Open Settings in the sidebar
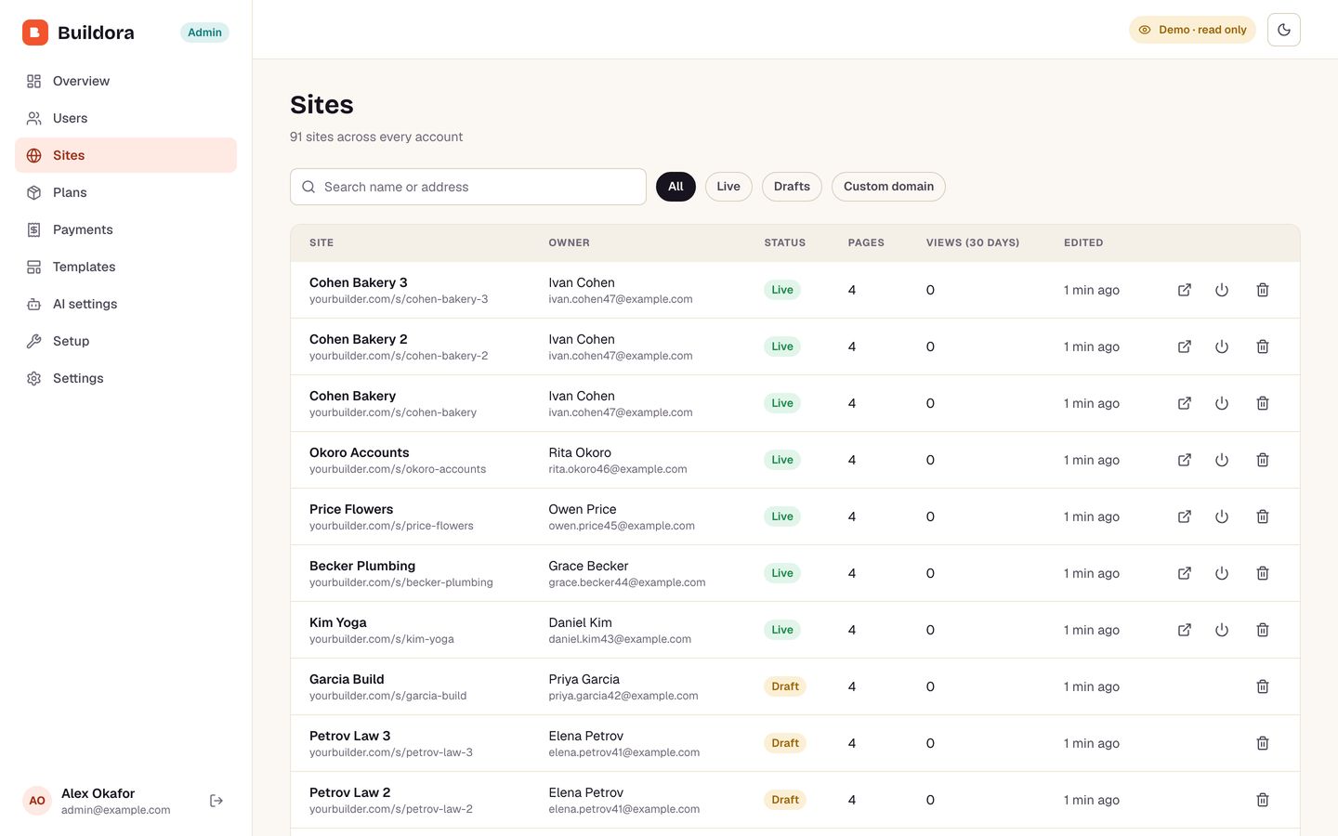 point(125,378)
